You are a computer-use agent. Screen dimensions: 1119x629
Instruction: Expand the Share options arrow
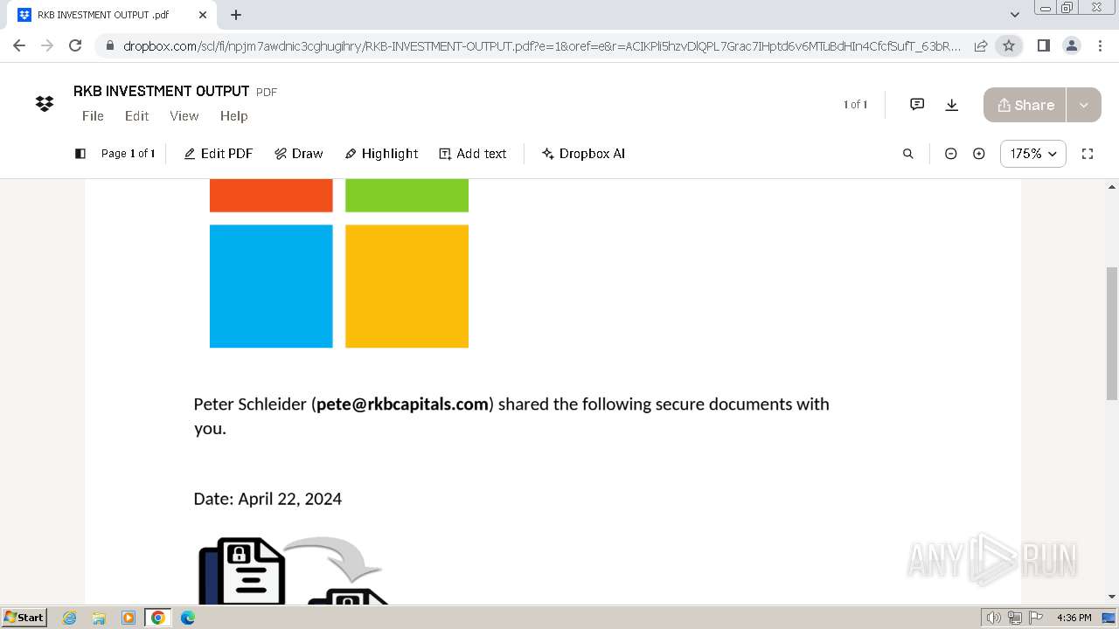pos(1084,105)
